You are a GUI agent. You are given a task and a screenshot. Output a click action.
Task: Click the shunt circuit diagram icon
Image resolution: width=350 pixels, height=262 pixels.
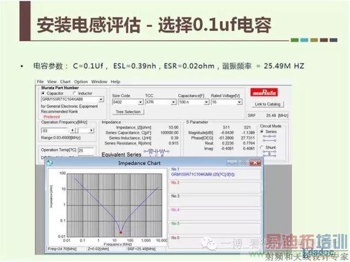[x=269, y=154]
